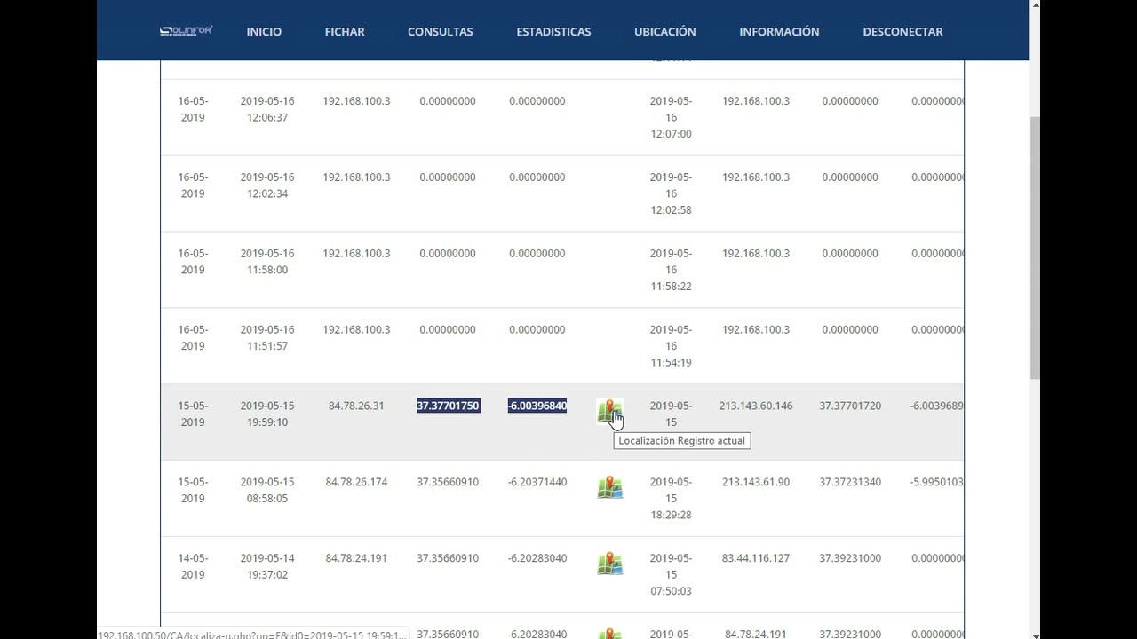Click exit IP 213.143.60.146 cell

756,406
